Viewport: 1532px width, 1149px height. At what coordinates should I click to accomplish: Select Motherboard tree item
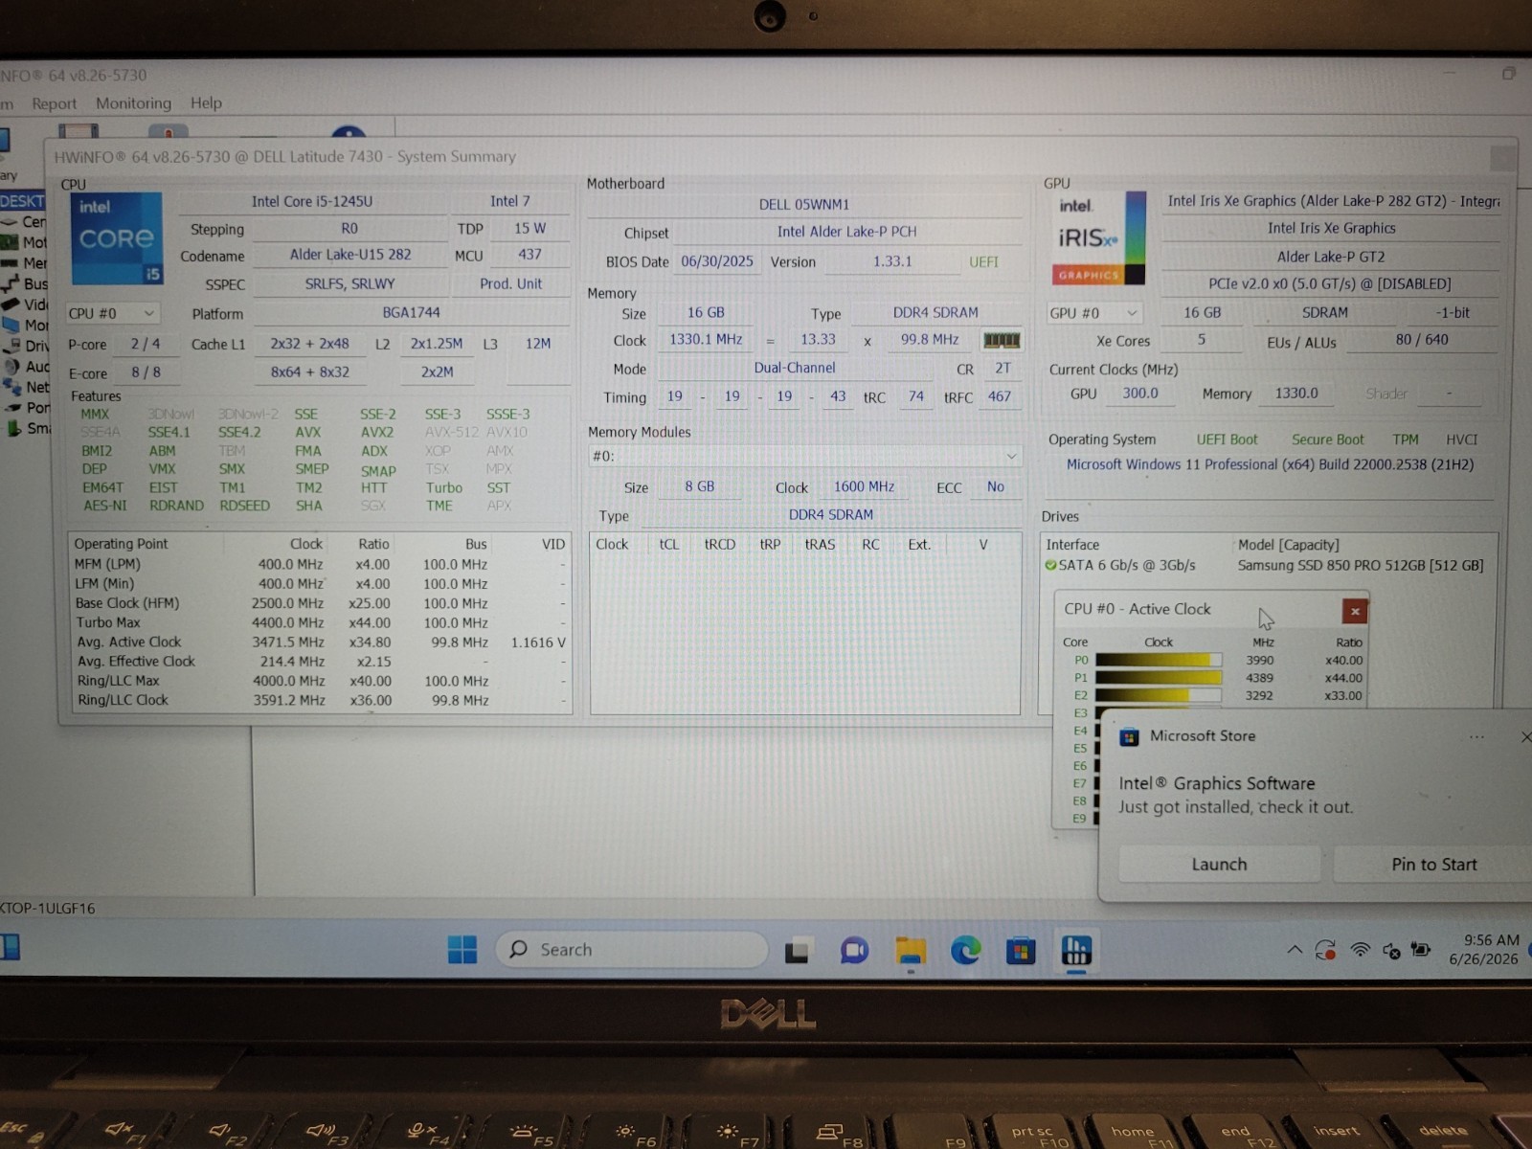pyautogui.click(x=24, y=242)
